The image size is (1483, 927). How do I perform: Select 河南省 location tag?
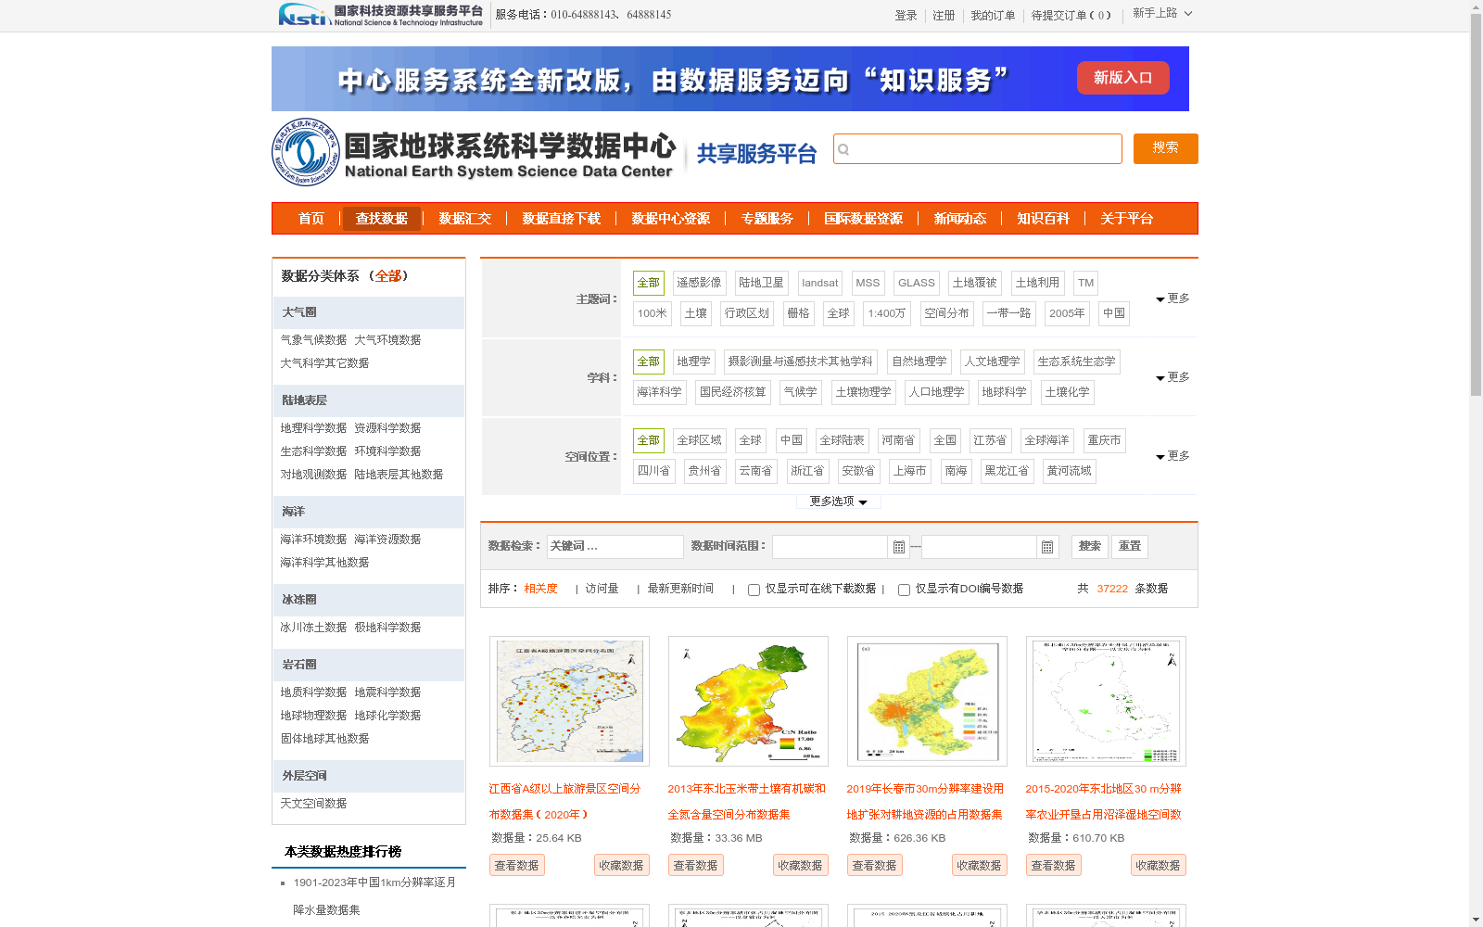(x=898, y=440)
